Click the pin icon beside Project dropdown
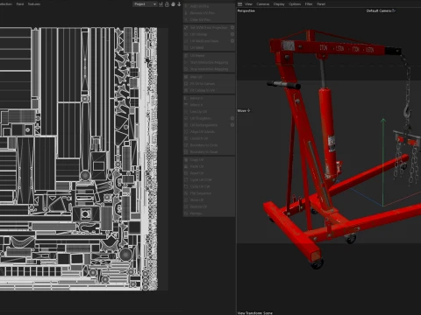 click(x=161, y=4)
